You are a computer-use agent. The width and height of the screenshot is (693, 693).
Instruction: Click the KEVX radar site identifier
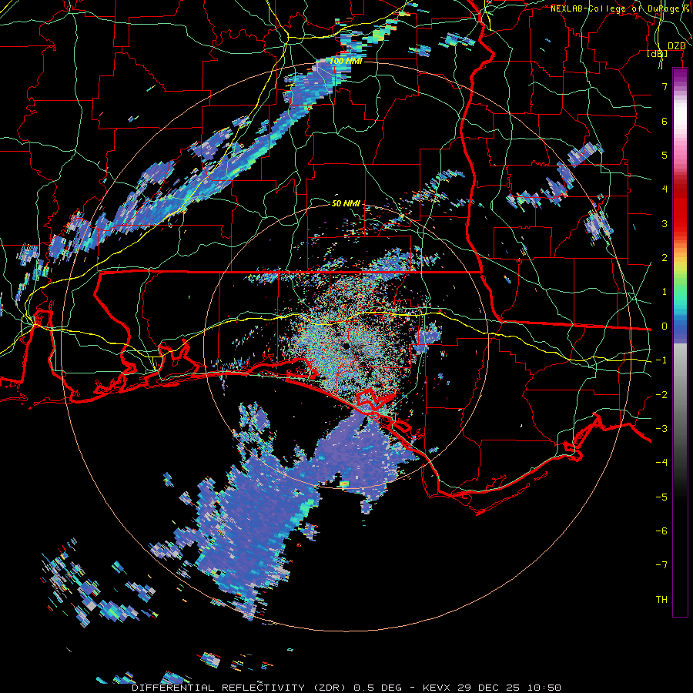(x=437, y=688)
